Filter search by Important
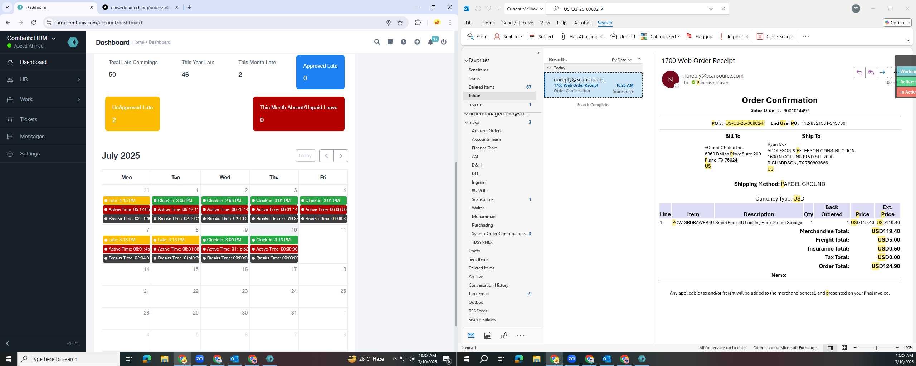Viewport: 916px width, 366px height. click(x=733, y=36)
